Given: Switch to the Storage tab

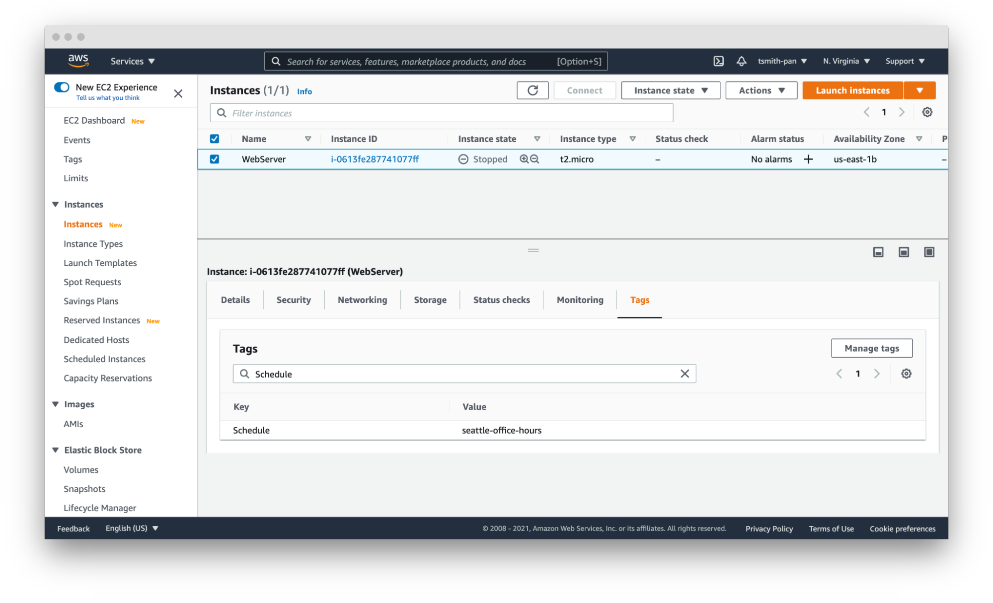Looking at the screenshot, I should pyautogui.click(x=430, y=300).
